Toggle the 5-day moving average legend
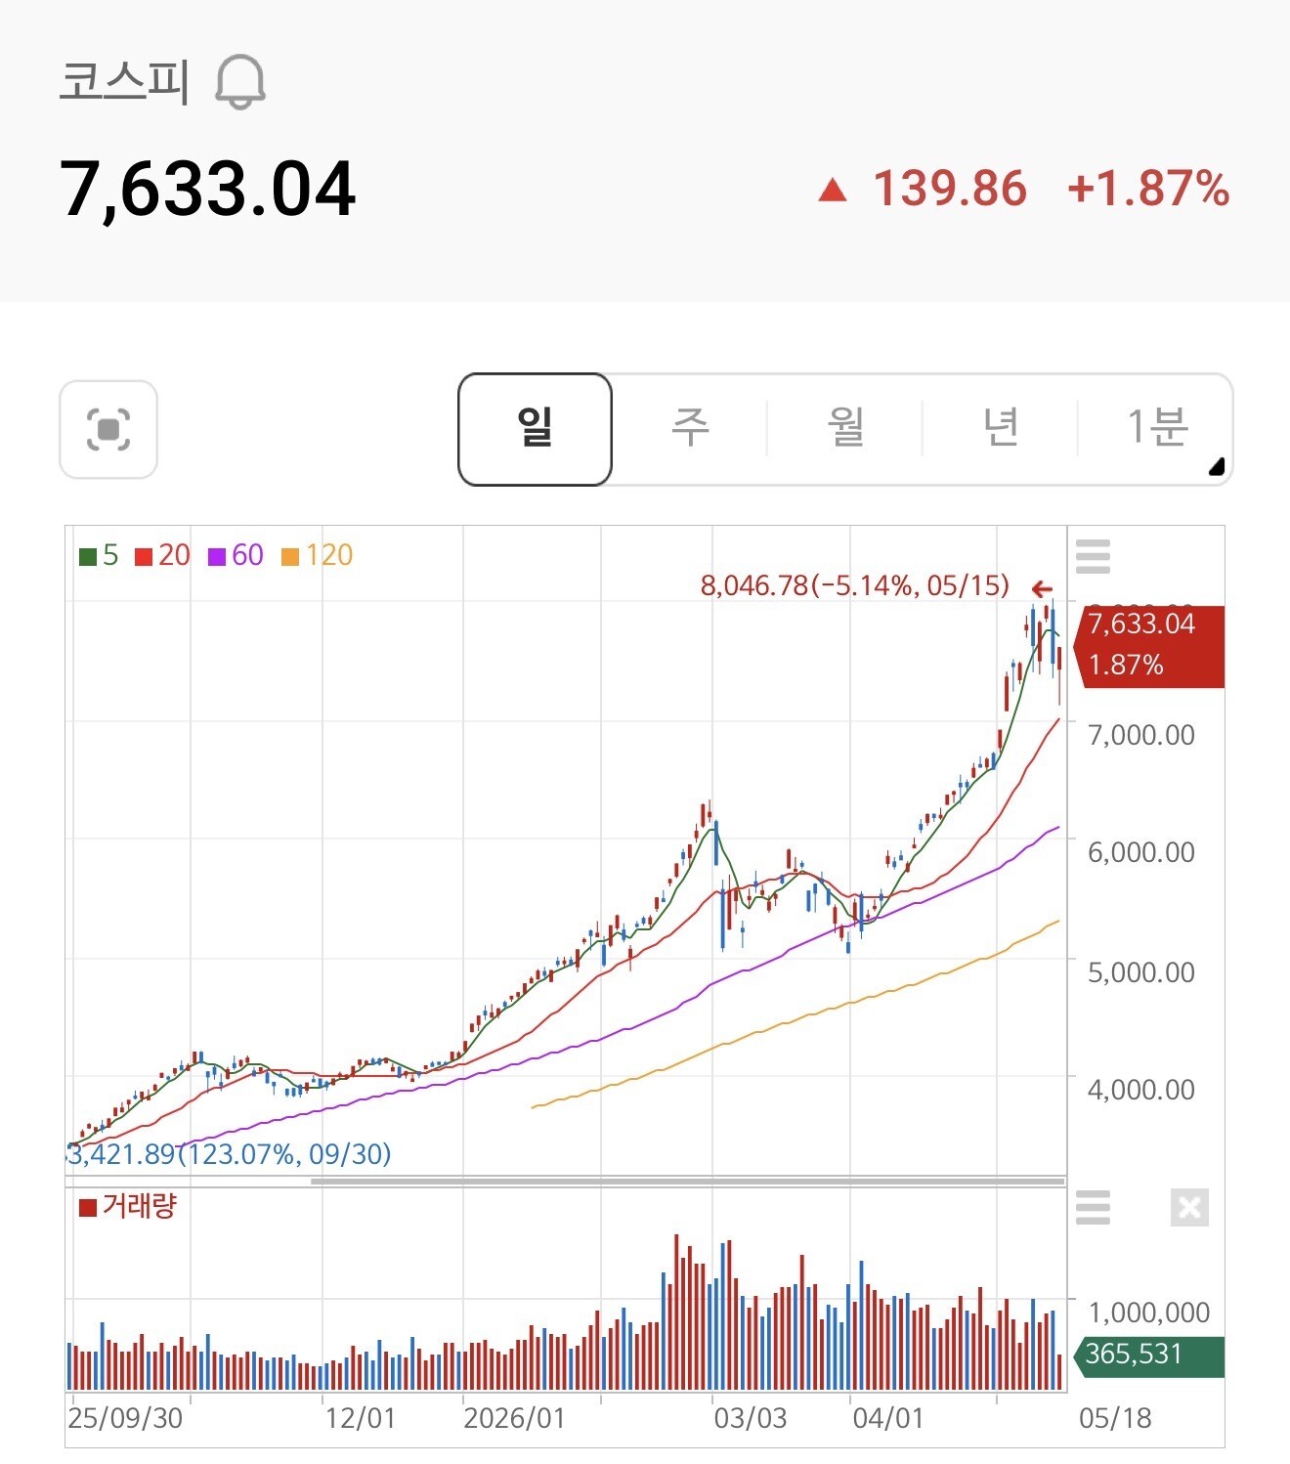This screenshot has width=1290, height=1464. 99,556
